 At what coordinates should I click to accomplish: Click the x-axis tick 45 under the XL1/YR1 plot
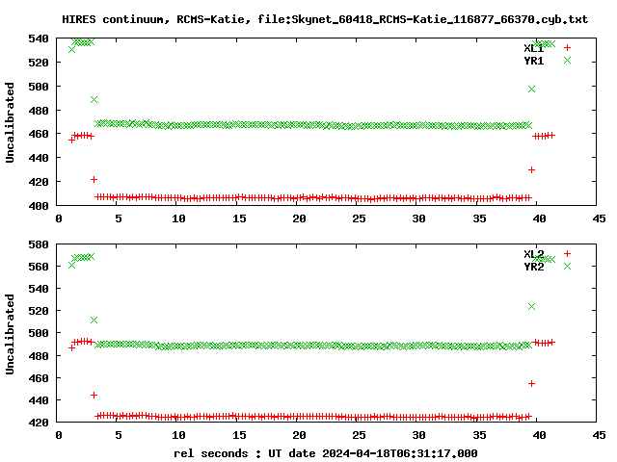tap(599, 218)
